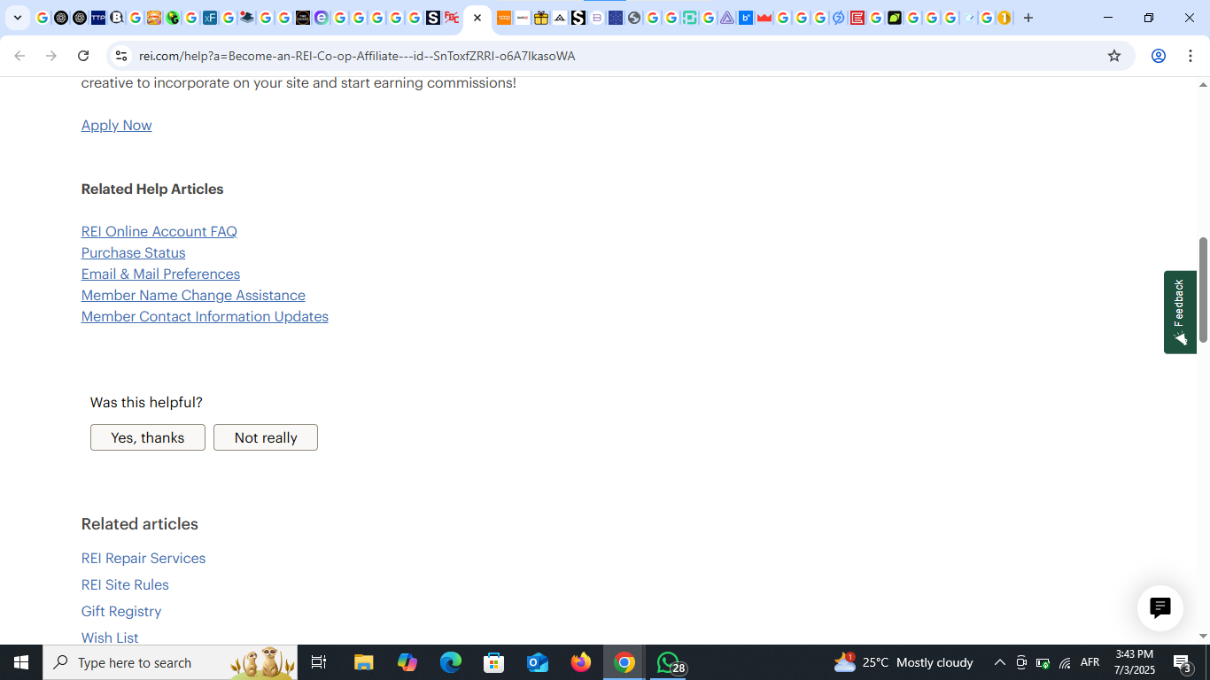Image resolution: width=1210 pixels, height=680 pixels.
Task: Bookmark this page with star icon
Action: pyautogui.click(x=1114, y=56)
